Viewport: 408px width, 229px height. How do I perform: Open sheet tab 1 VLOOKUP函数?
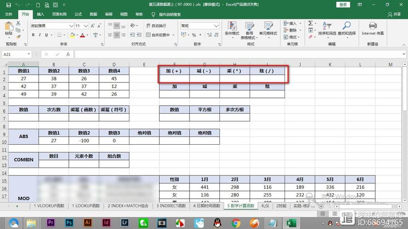click(49, 206)
